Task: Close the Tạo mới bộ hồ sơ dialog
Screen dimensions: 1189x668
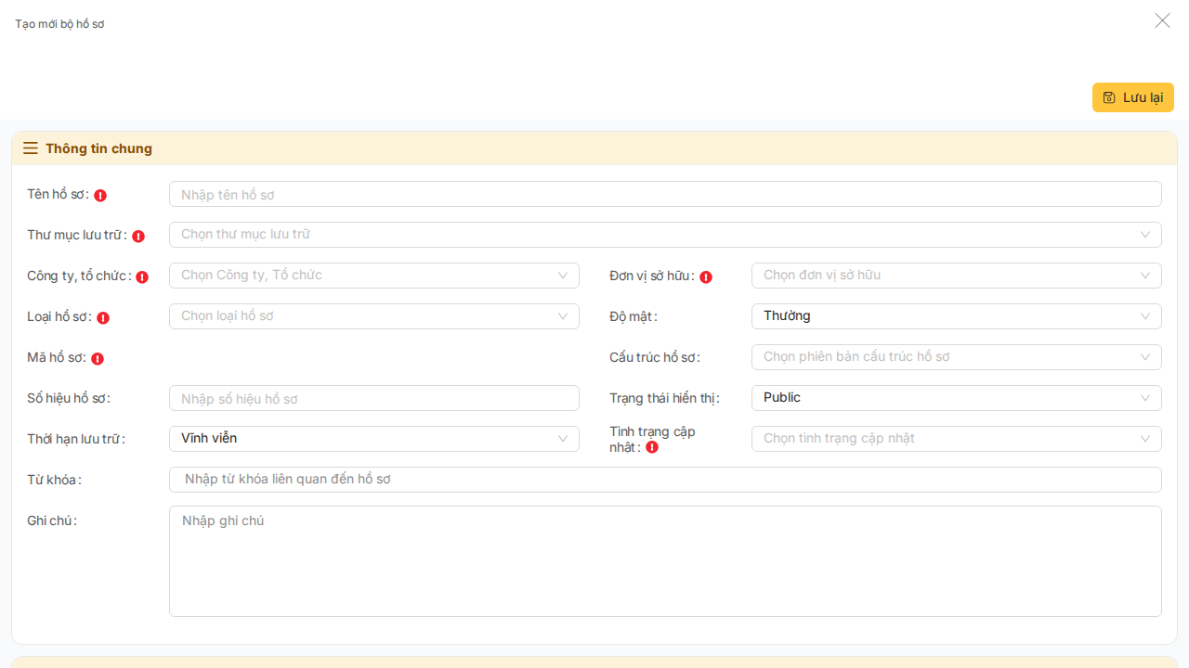Action: (x=1162, y=20)
